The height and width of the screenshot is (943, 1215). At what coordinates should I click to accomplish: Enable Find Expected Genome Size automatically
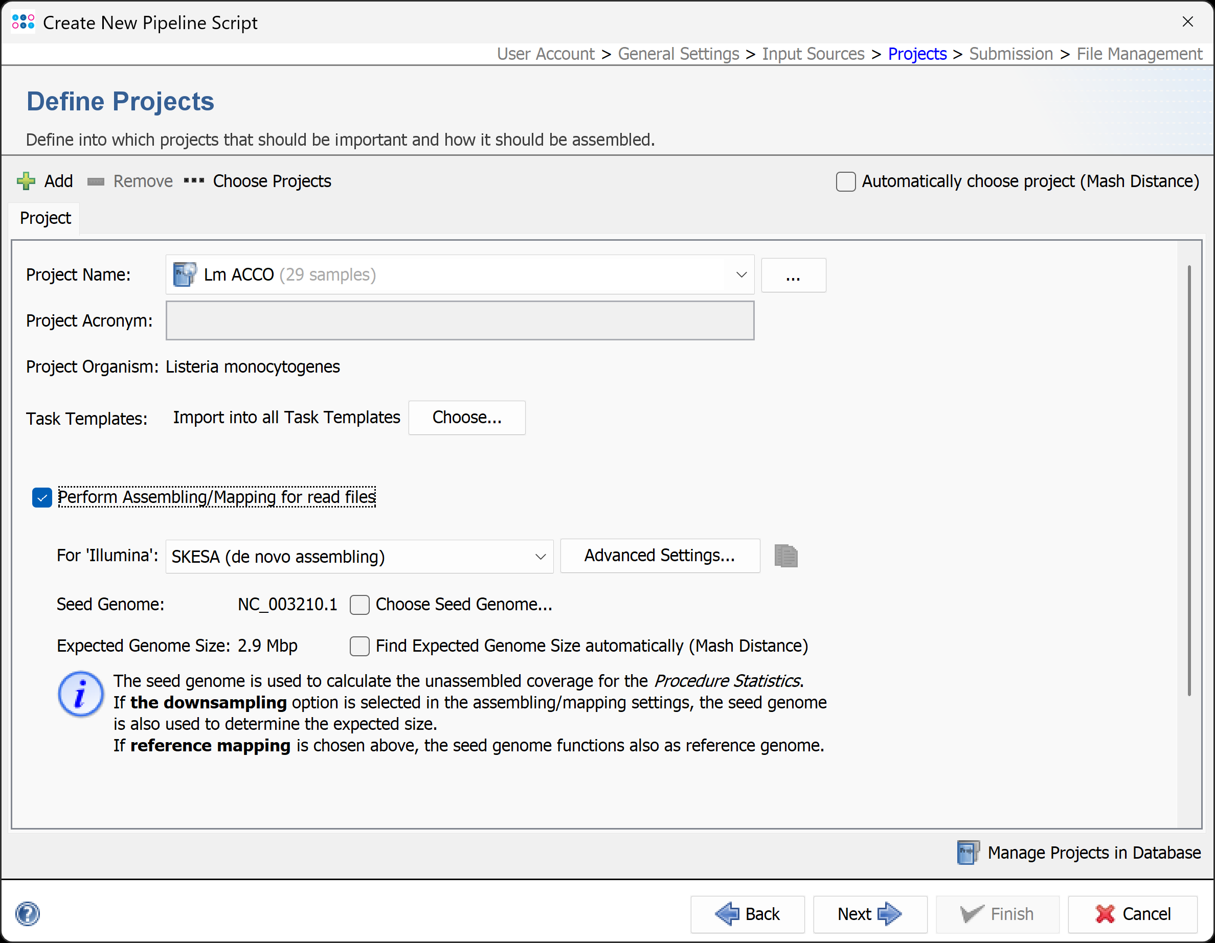[359, 646]
